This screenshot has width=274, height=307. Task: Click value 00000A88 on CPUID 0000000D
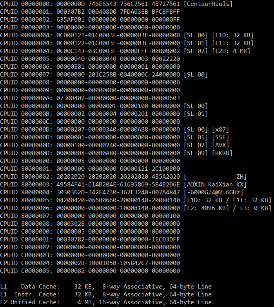[x=134, y=130]
